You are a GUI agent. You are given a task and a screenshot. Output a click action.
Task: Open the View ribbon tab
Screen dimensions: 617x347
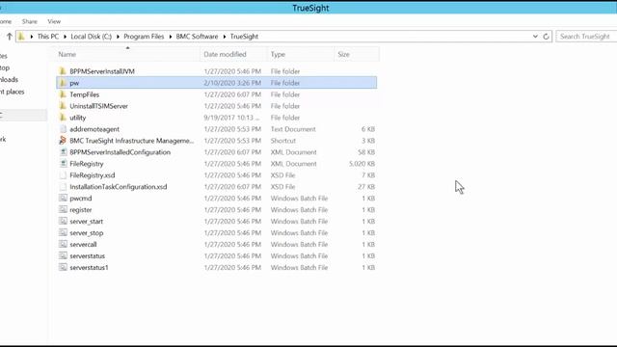point(54,21)
